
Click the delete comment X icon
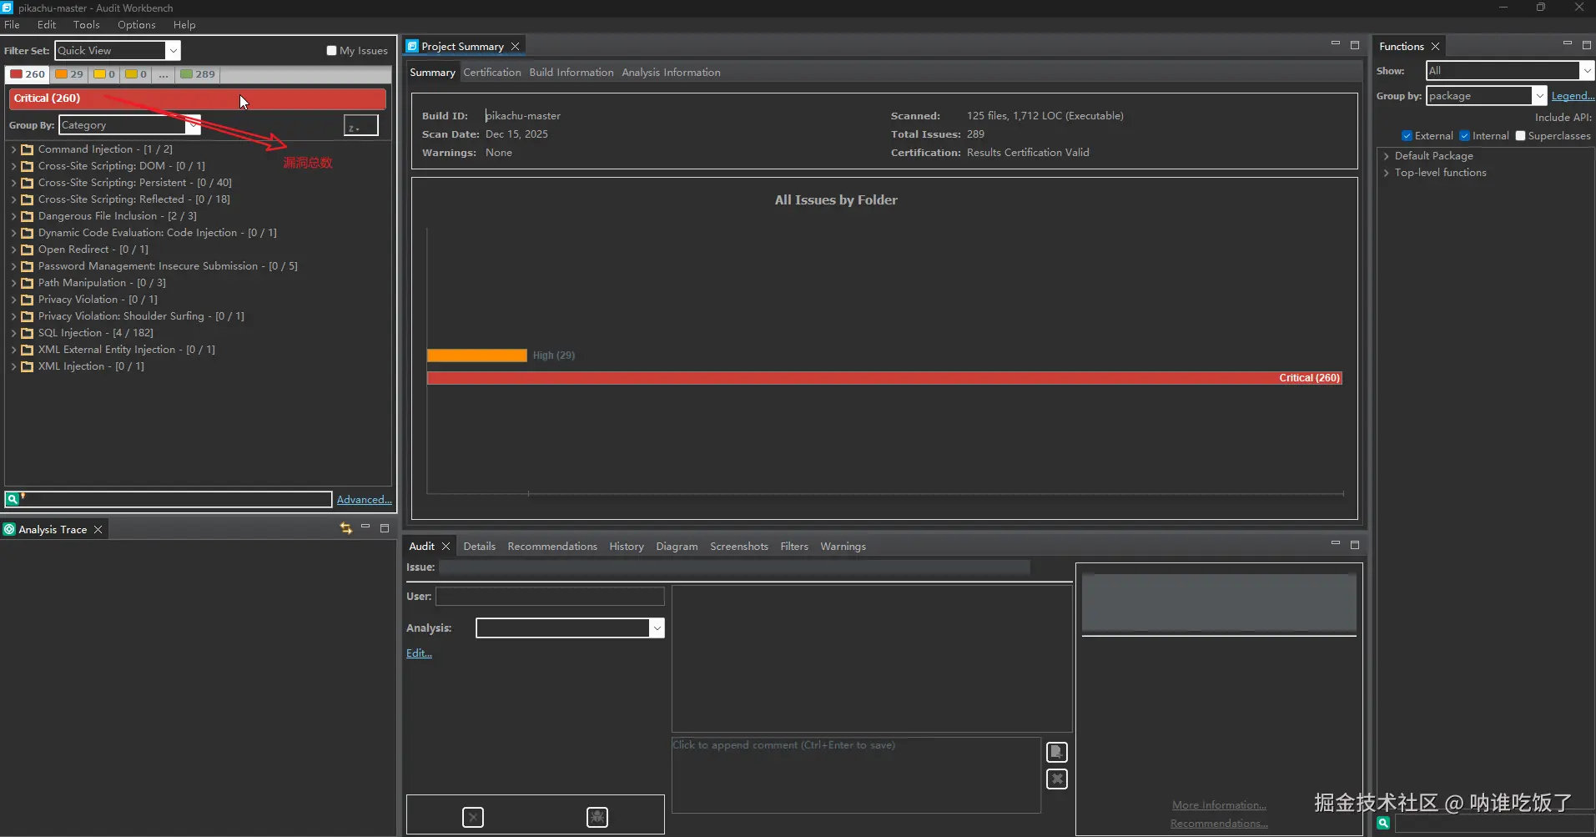tap(1056, 779)
